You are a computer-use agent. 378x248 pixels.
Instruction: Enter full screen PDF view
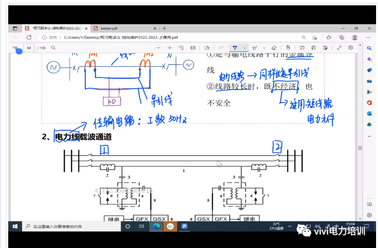click(x=339, y=48)
